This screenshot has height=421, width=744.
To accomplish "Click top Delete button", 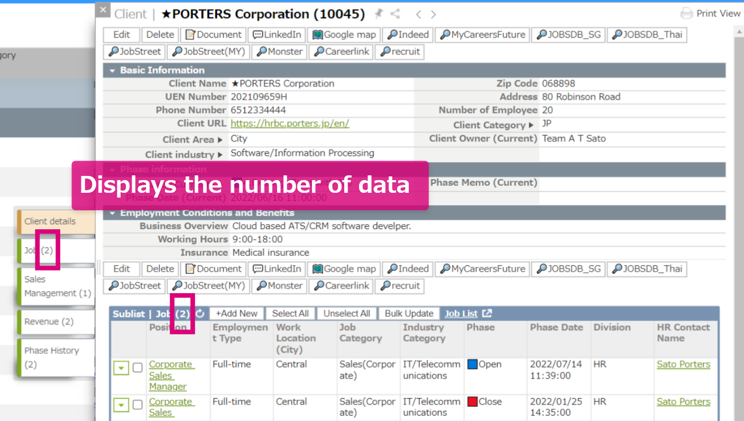I will (160, 35).
